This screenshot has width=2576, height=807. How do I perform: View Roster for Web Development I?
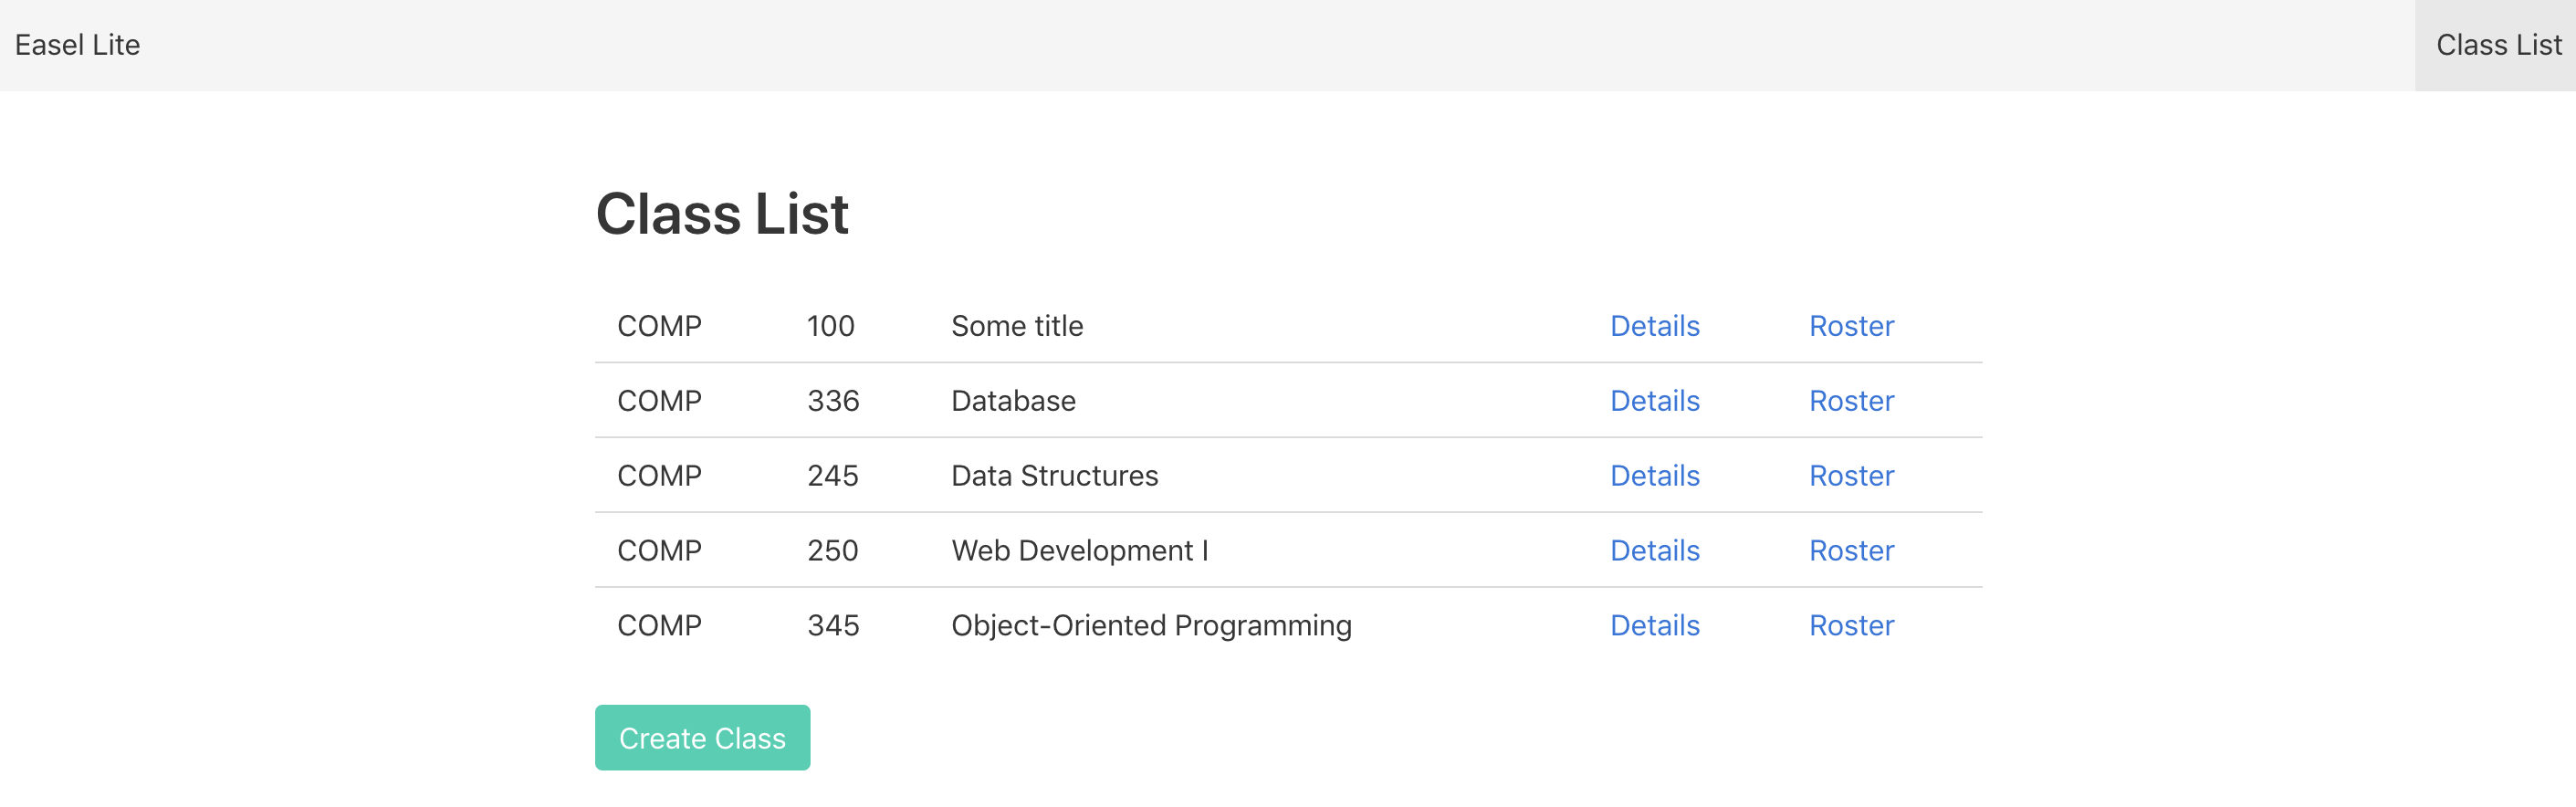1851,551
